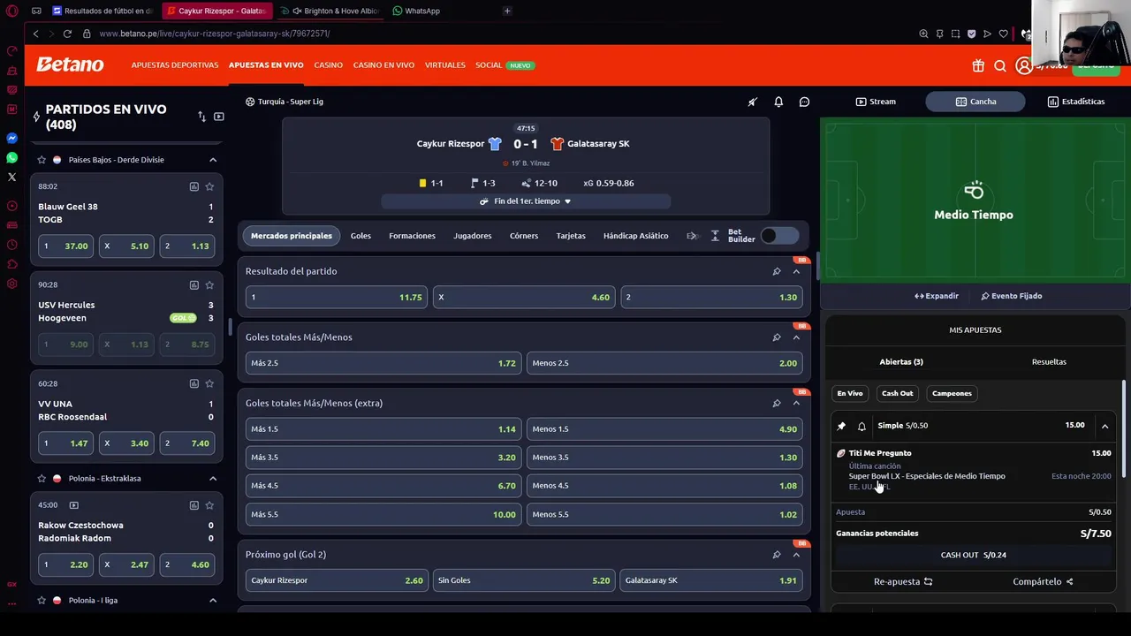Open the search icon in Betano header
1131x636 pixels.
(1000, 65)
